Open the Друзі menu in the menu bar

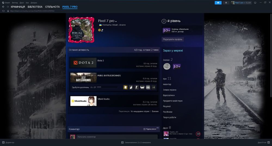(22, 3)
